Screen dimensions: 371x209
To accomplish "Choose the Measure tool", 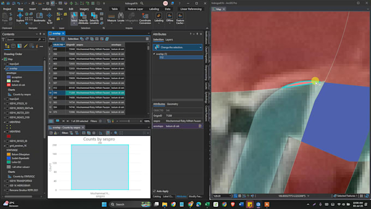I will click(112, 18).
